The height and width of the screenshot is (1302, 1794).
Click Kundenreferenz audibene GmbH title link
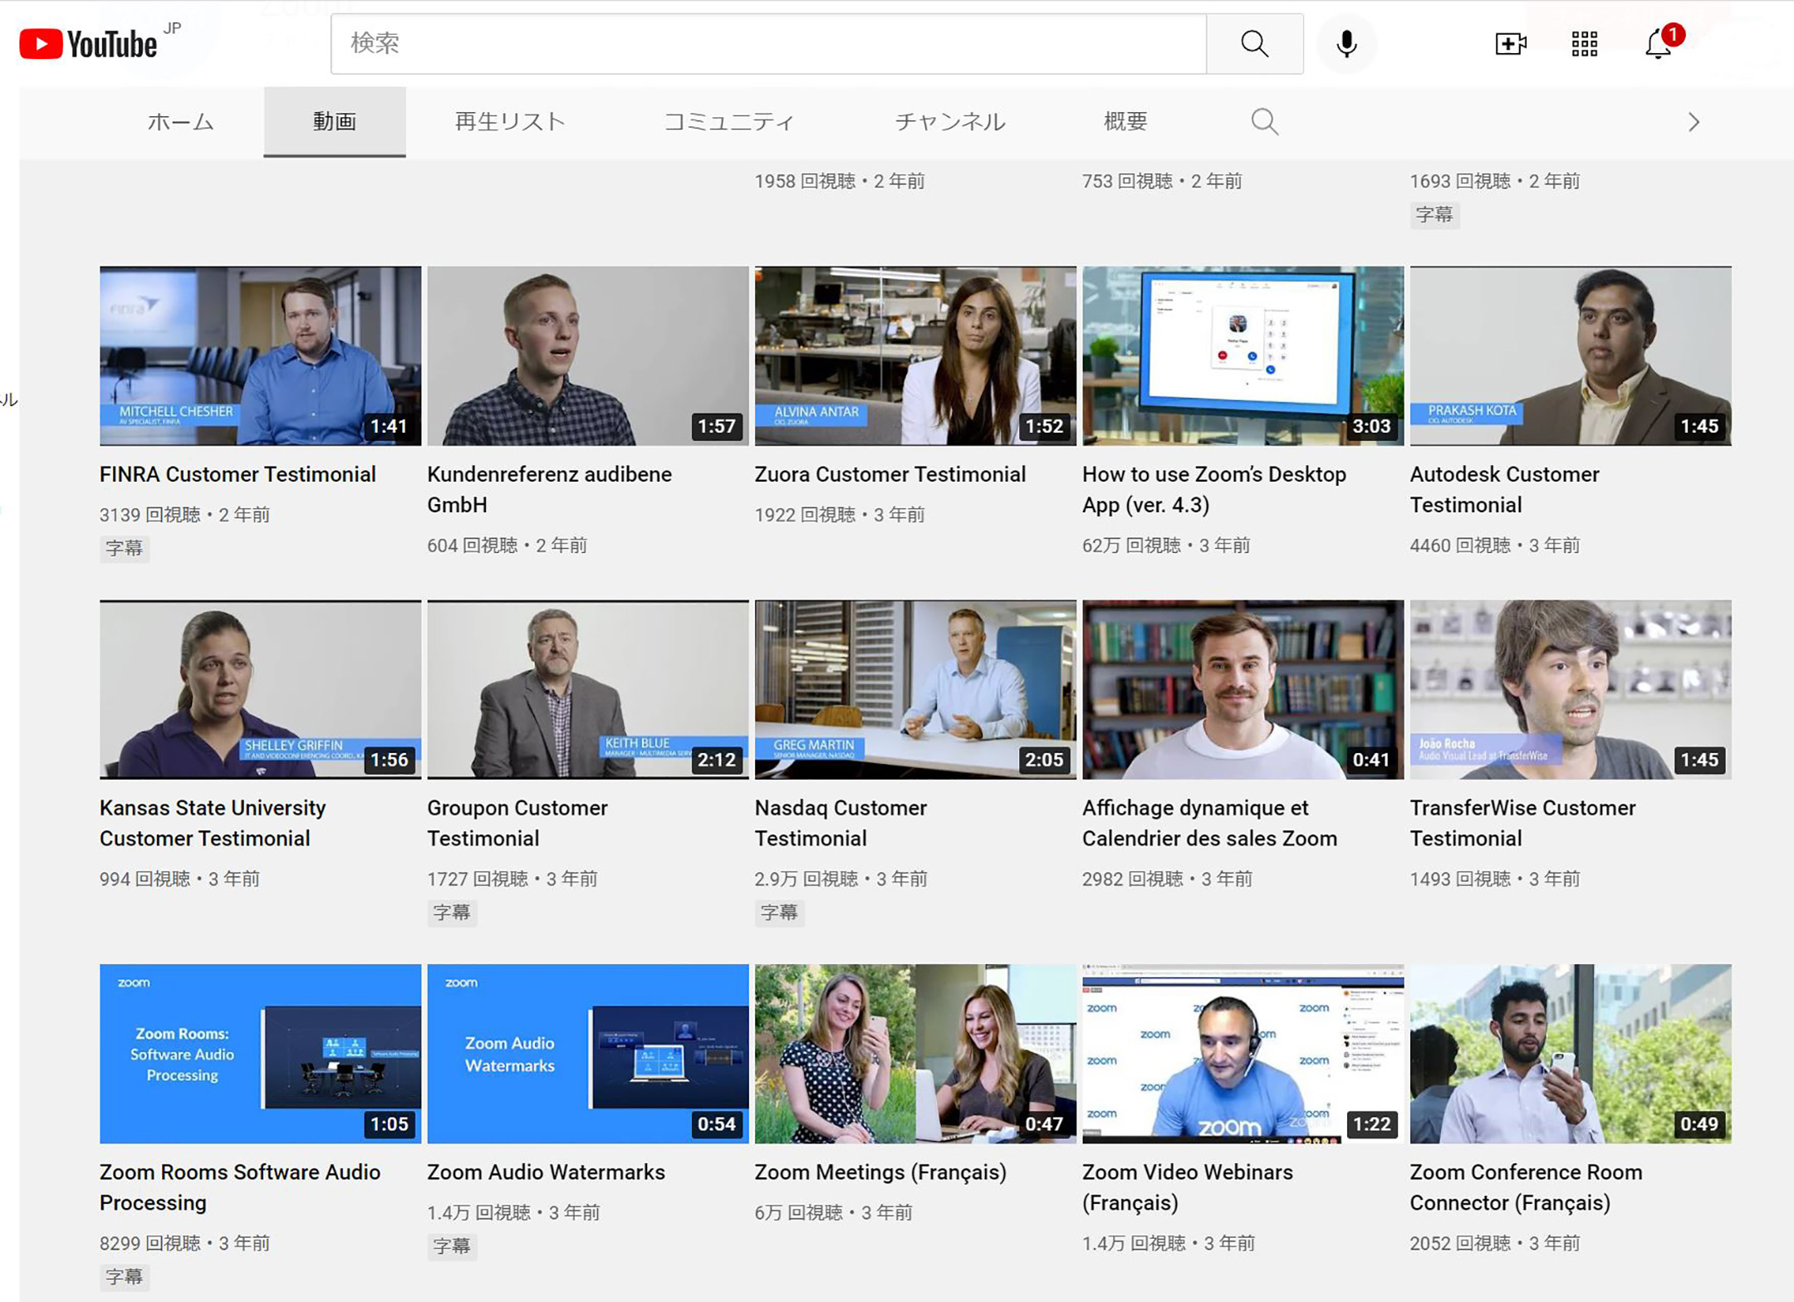[x=549, y=489]
